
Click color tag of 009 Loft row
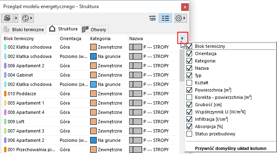coord(5,122)
